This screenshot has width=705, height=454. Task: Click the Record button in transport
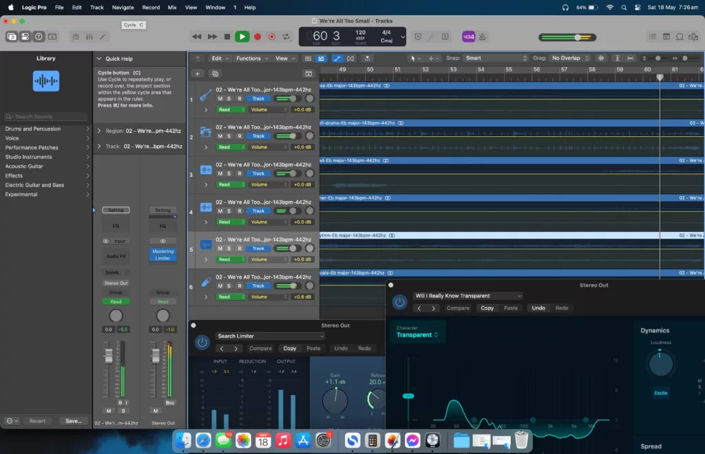(x=257, y=36)
